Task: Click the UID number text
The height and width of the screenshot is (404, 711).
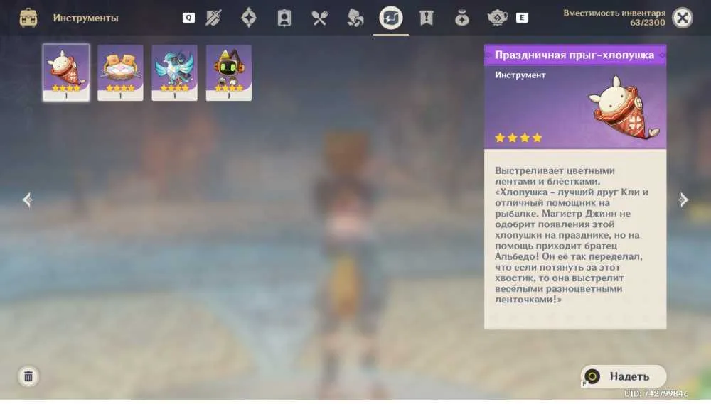Action: pos(656,393)
